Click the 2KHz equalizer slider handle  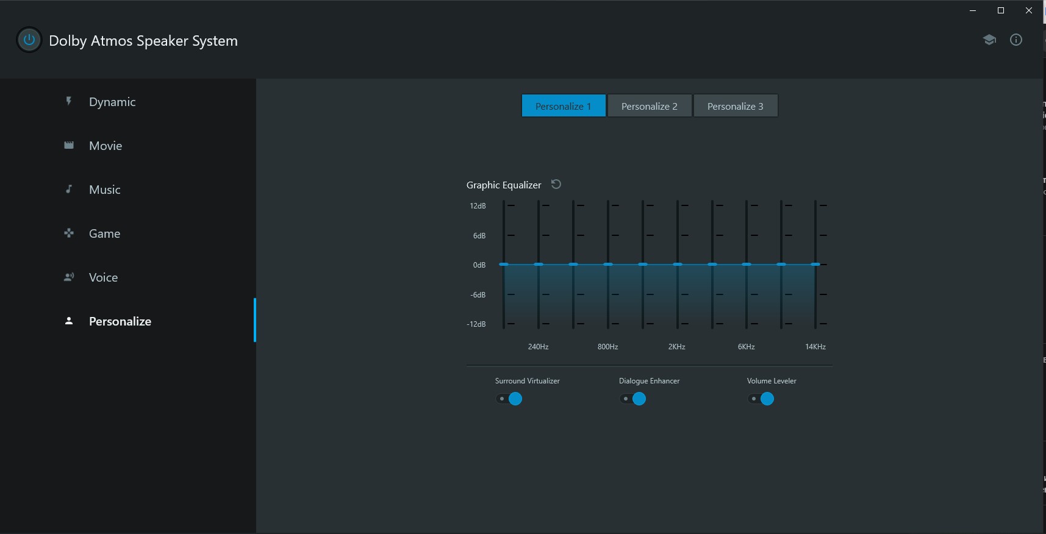pyautogui.click(x=678, y=265)
